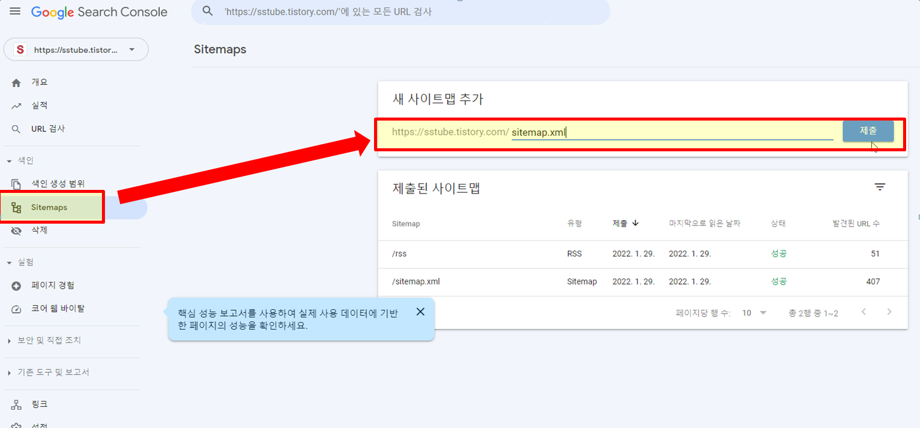Click the sitemap tree icon in sidebar
The width and height of the screenshot is (920, 428).
click(x=16, y=208)
